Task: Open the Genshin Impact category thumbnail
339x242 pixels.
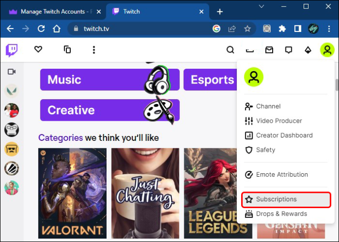Action: [291, 231]
